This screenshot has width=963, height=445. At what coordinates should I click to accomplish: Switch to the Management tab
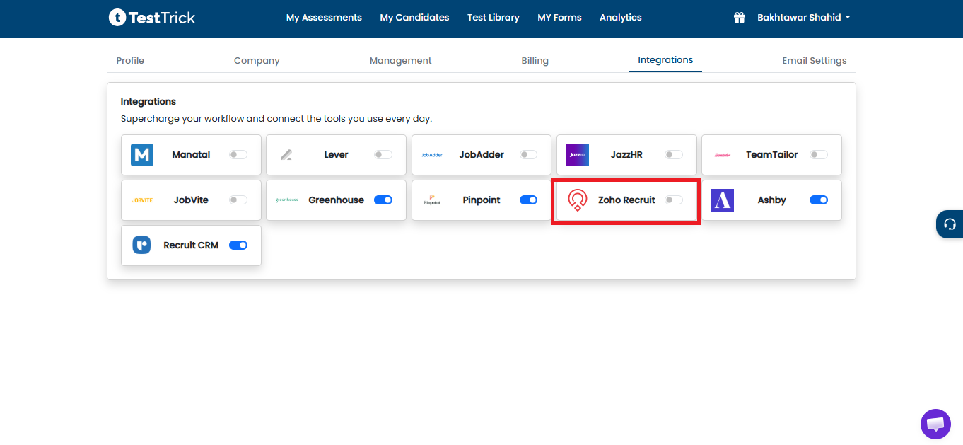401,61
